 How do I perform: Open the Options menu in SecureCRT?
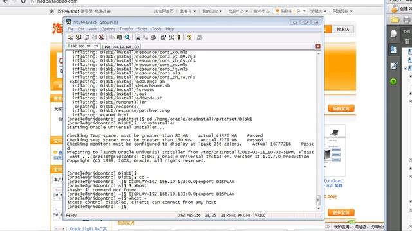pos(108,29)
